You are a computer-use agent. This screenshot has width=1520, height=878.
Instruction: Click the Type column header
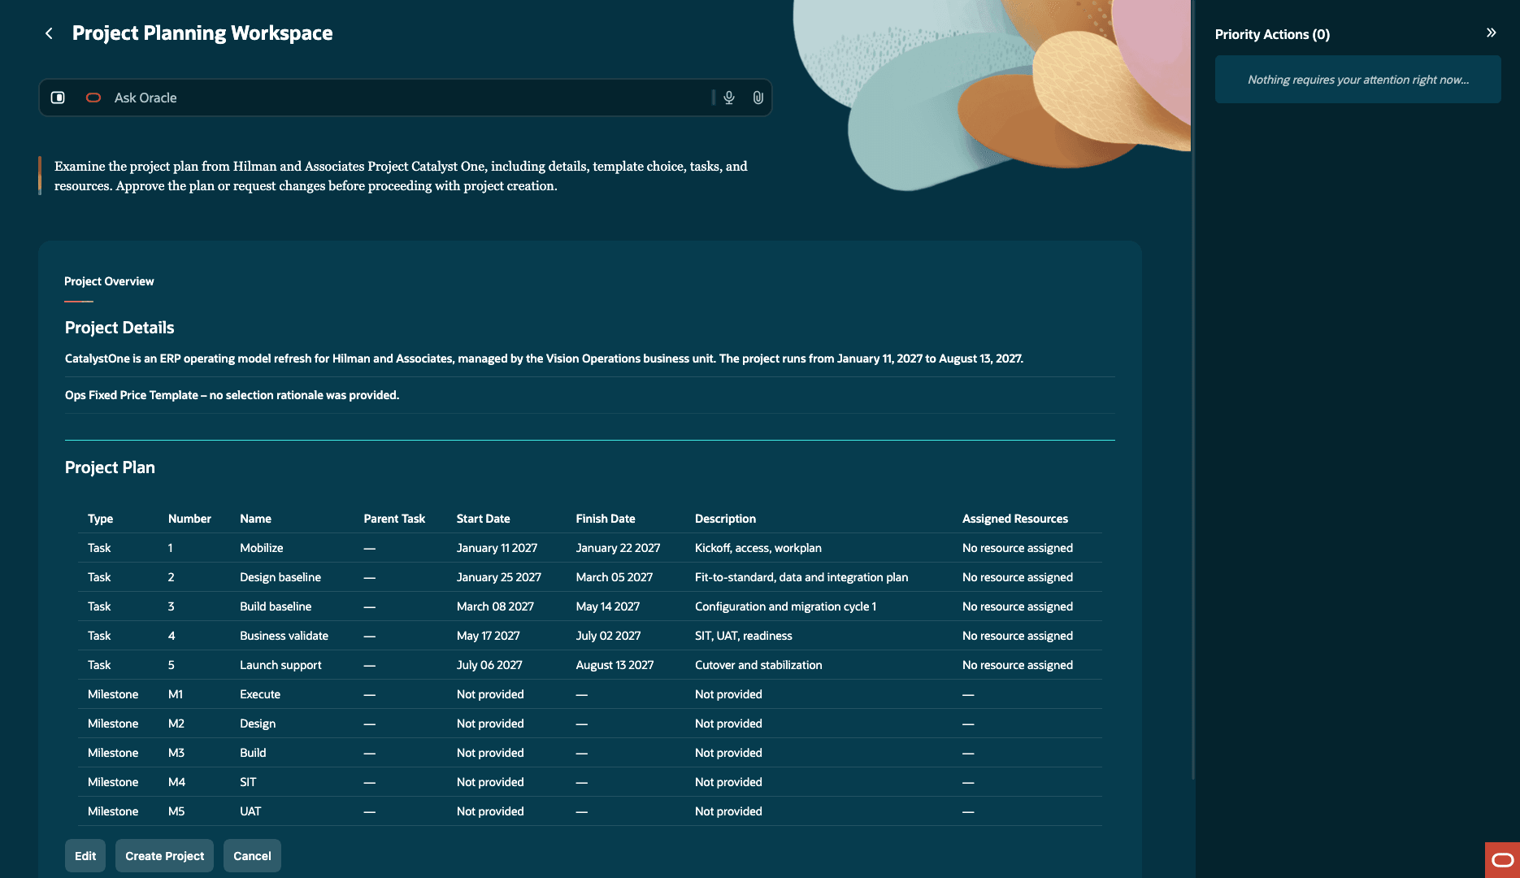click(x=100, y=519)
